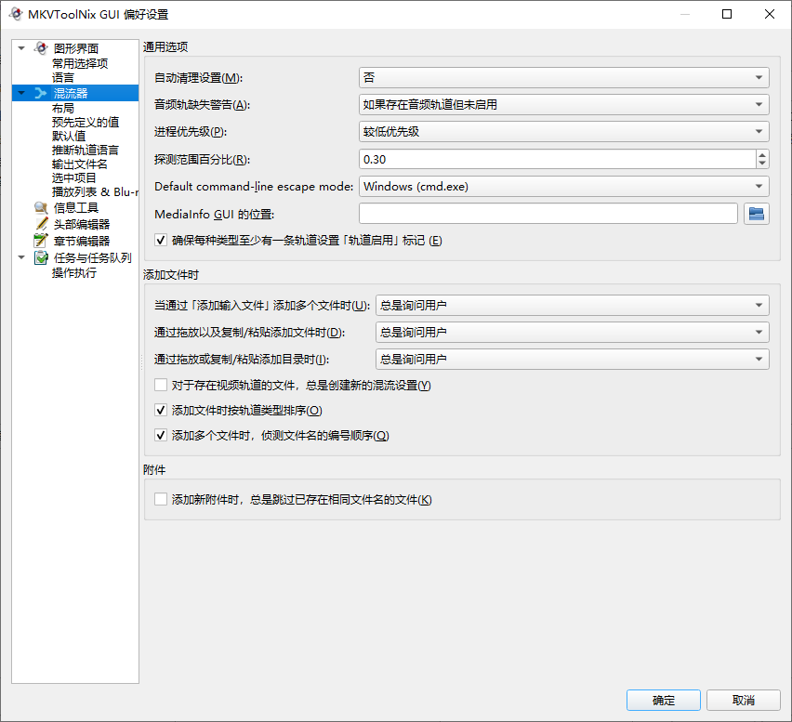Click the 图形界面 tree icon
This screenshot has width=792, height=722.
pyautogui.click(x=41, y=48)
